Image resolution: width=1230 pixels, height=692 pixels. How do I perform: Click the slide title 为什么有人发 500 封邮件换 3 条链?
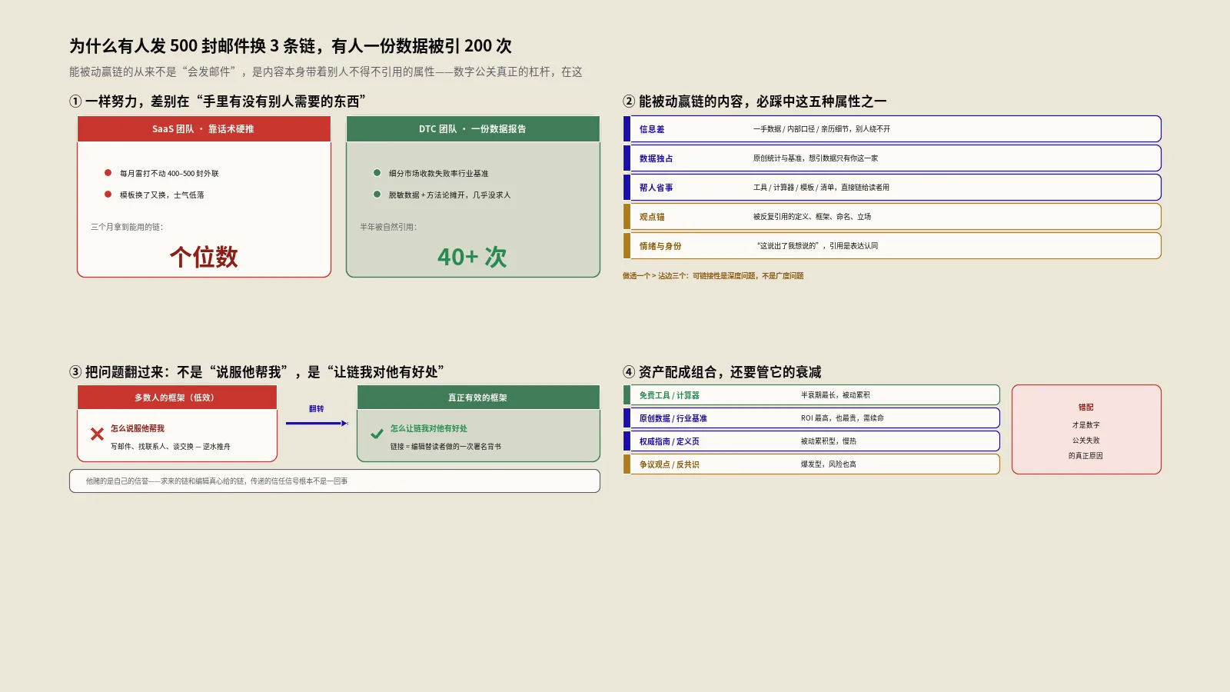pos(291,46)
